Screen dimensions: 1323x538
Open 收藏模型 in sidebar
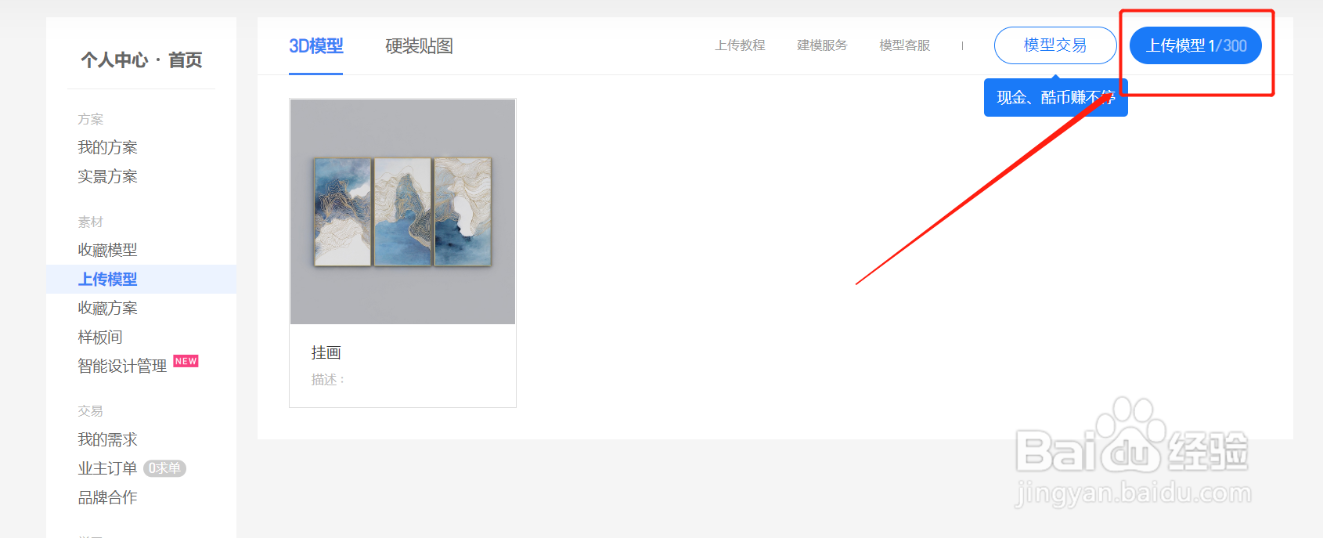point(107,250)
